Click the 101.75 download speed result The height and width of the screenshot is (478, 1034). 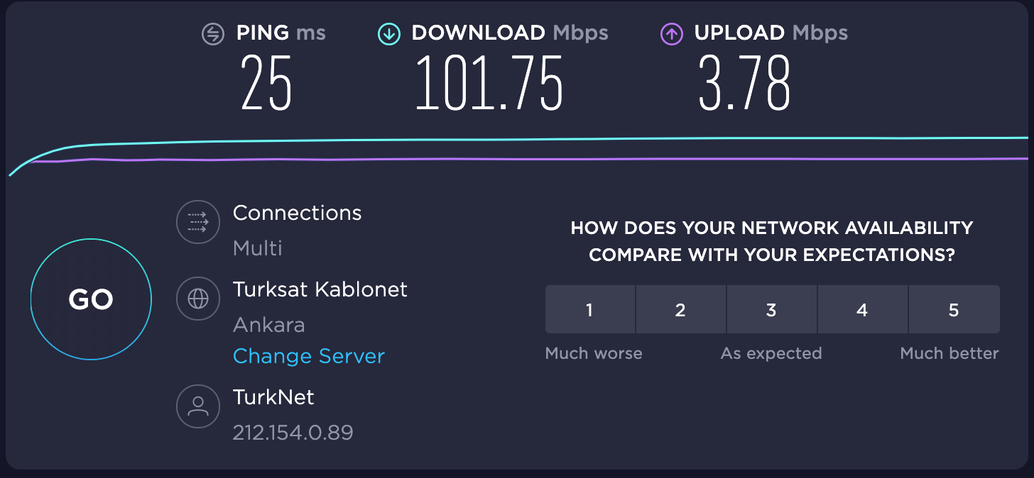tap(489, 83)
